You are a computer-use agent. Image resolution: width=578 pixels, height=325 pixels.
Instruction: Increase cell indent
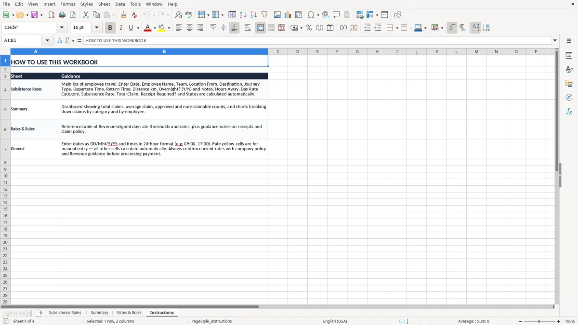[x=367, y=28]
